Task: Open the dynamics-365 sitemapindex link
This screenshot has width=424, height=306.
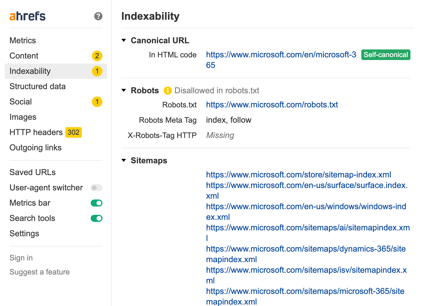Action: pyautogui.click(x=306, y=254)
